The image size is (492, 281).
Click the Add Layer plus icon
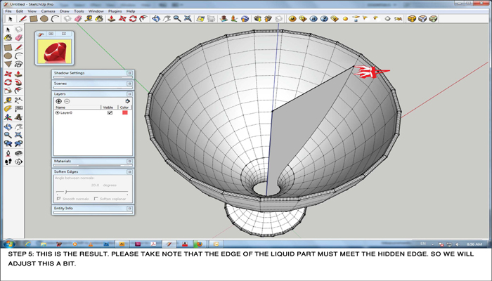pos(58,101)
